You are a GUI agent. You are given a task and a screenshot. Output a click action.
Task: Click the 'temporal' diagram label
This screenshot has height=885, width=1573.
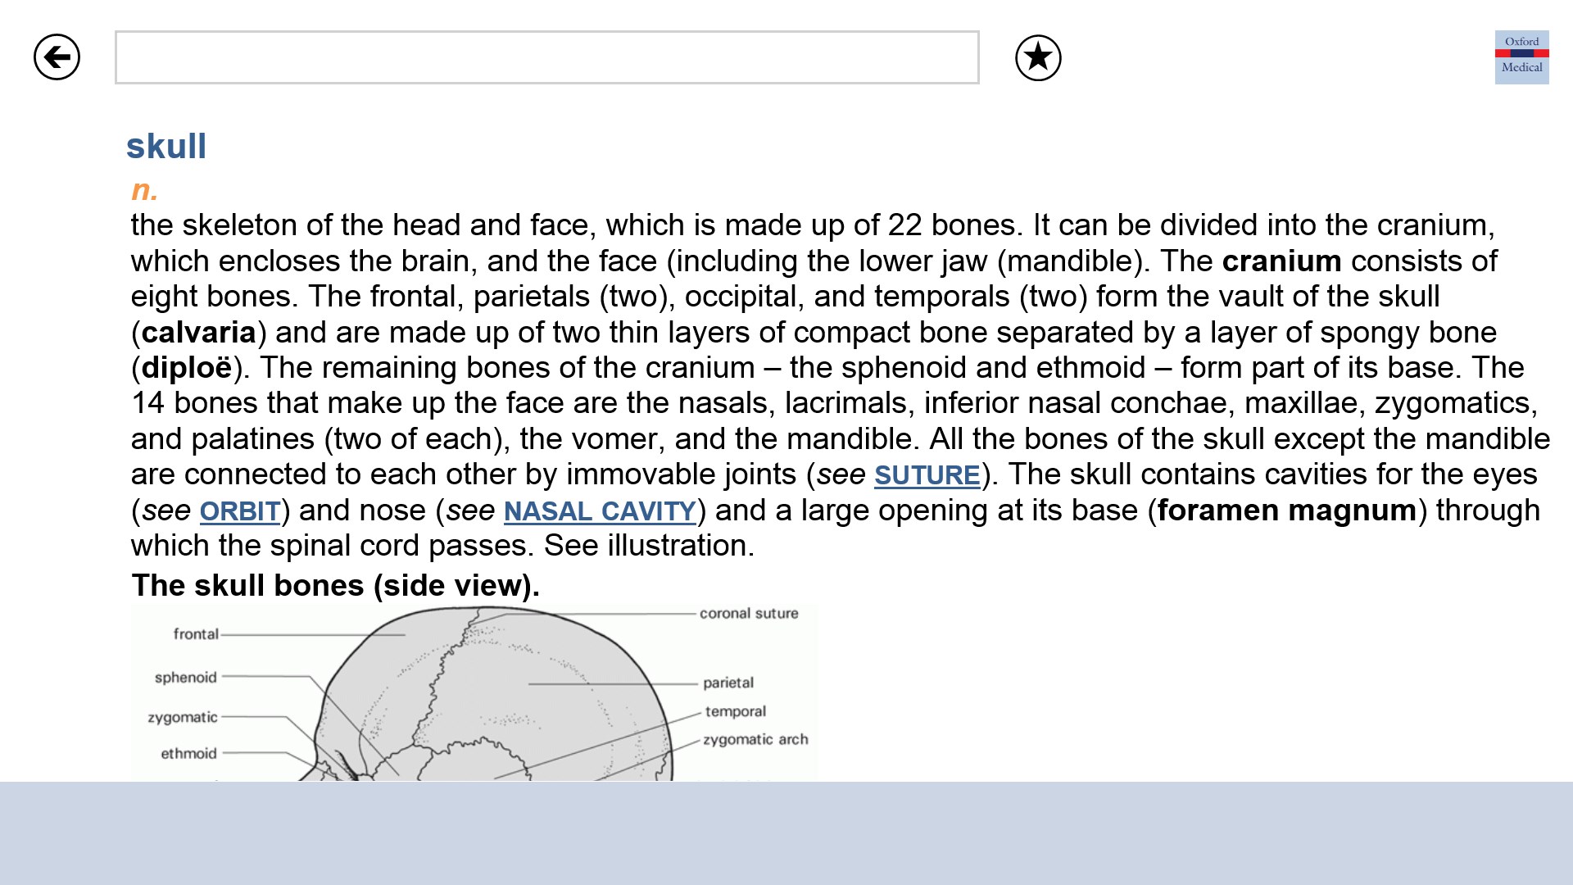[x=735, y=711]
